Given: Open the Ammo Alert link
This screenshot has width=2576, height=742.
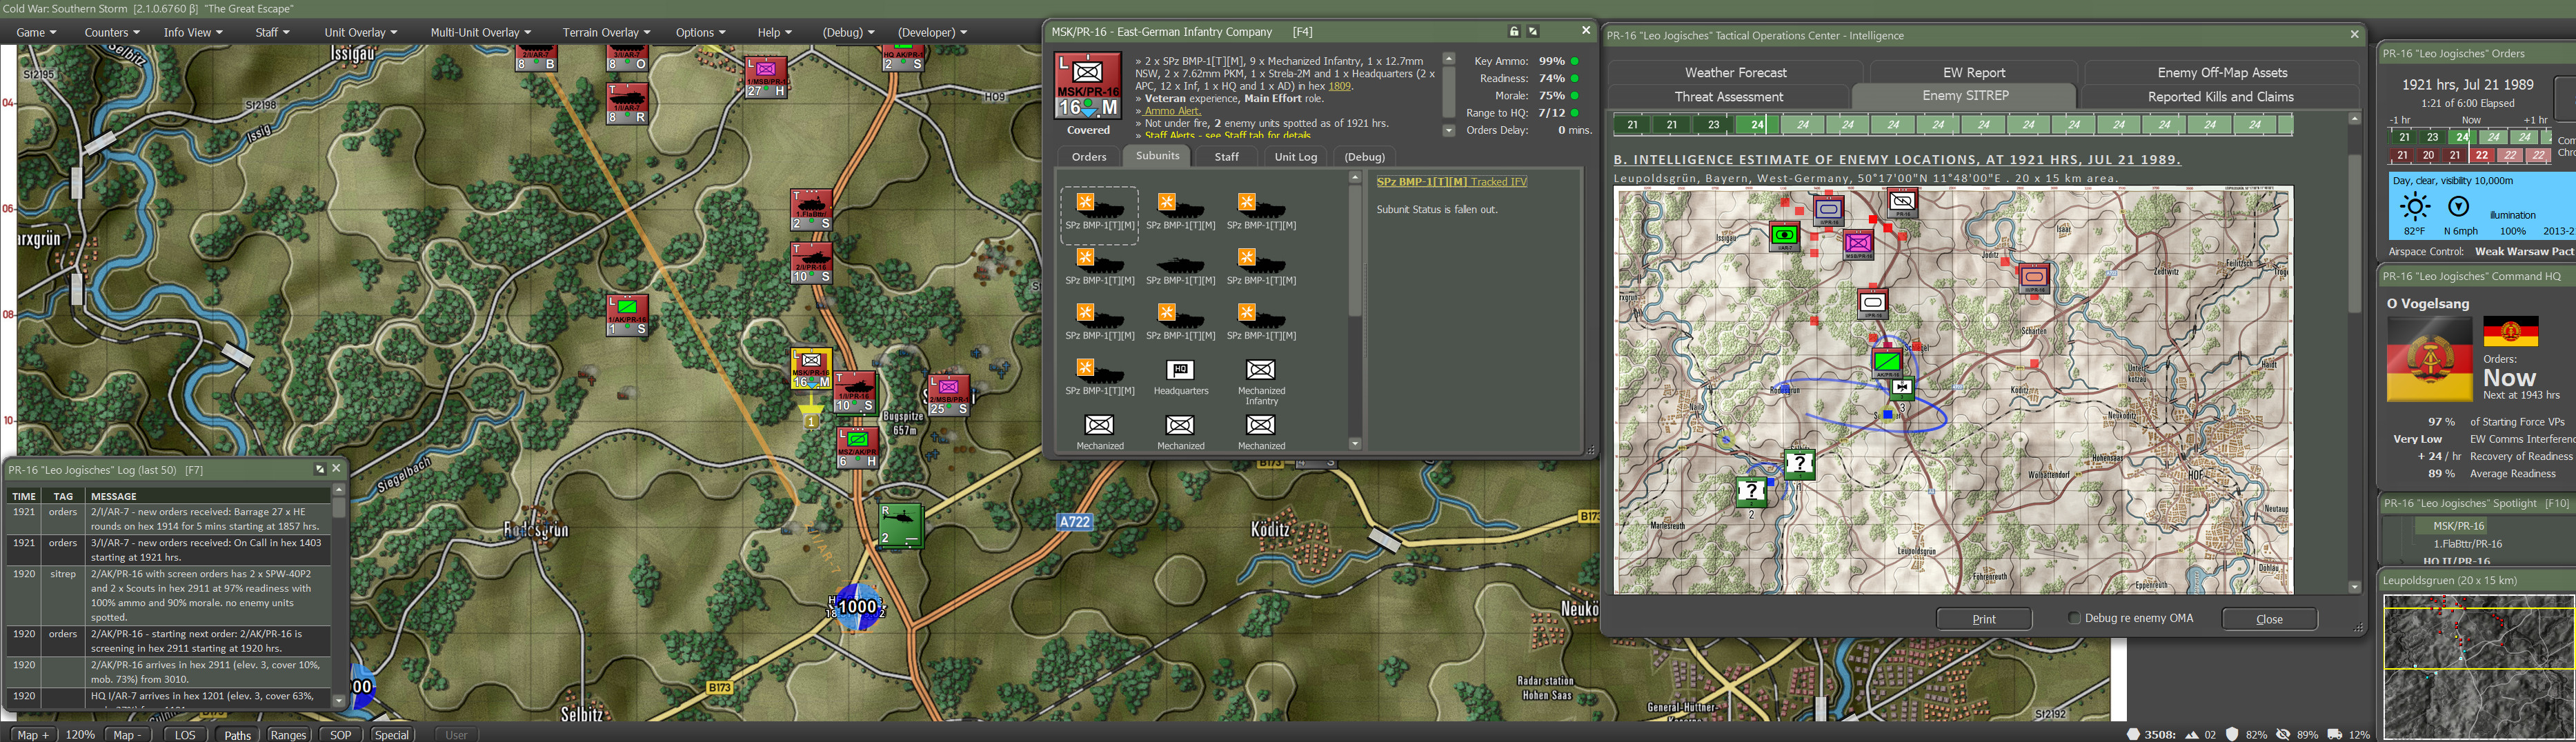Looking at the screenshot, I should click(x=1173, y=111).
